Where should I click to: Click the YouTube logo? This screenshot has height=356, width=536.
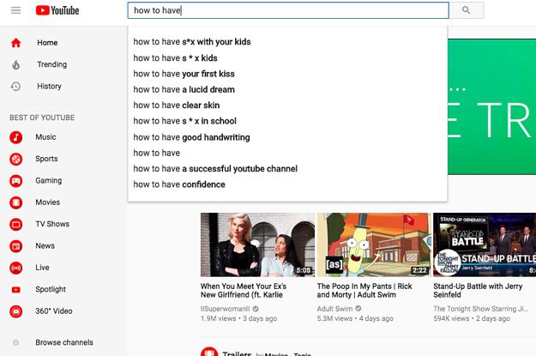tap(57, 10)
